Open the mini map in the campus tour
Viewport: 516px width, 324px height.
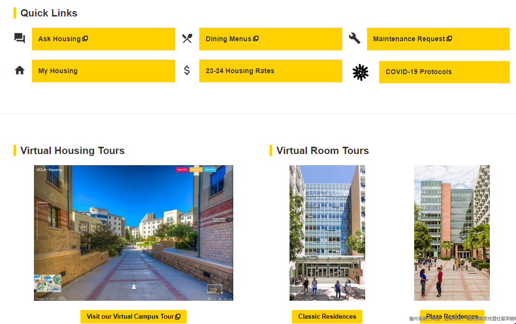[48, 283]
